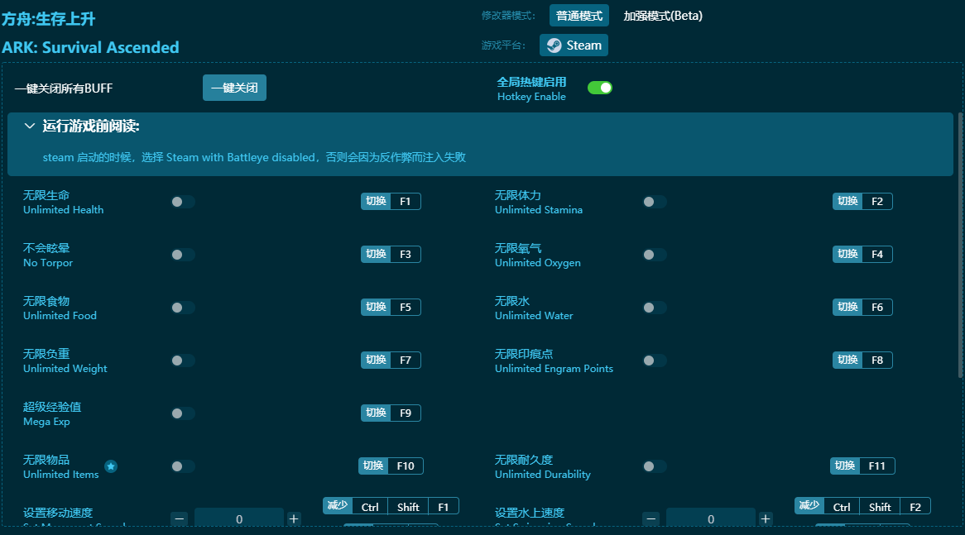Click the F9 hotkey button for Mega Exp
965x535 pixels.
(391, 413)
